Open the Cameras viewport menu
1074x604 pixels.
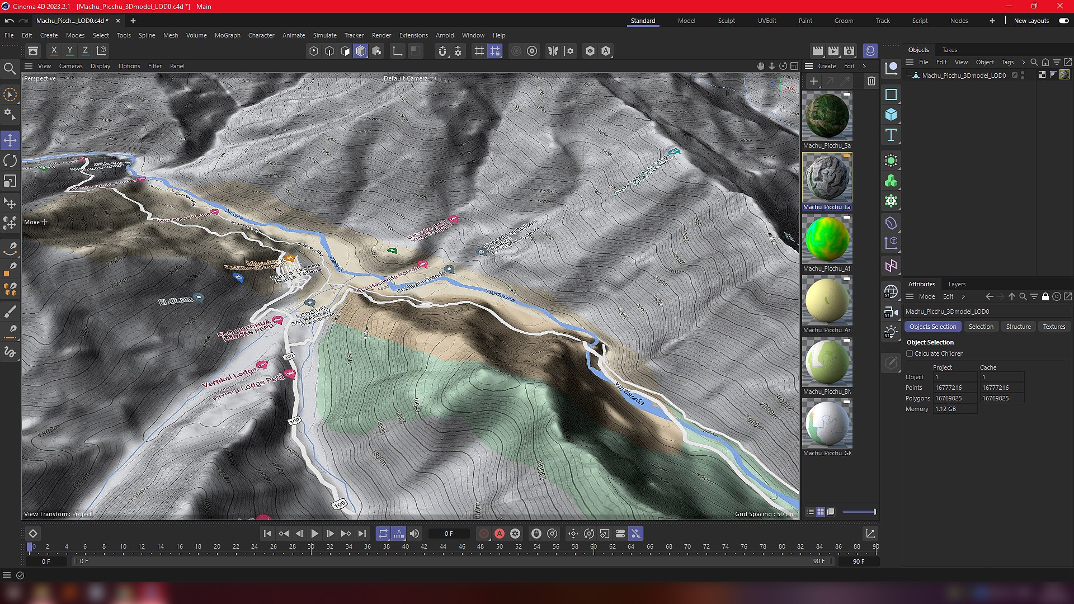pos(70,66)
